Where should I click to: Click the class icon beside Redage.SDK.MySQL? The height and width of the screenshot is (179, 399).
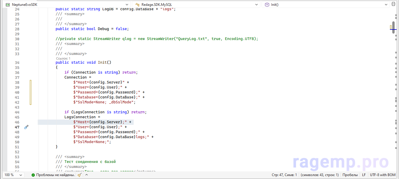click(137, 5)
